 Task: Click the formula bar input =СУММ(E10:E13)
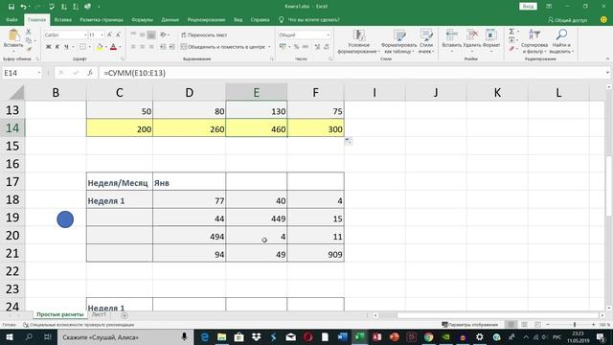[352, 73]
